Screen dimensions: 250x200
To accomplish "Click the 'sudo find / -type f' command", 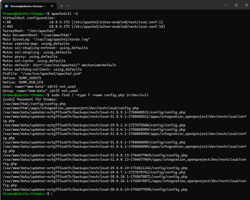I will 100,95.
